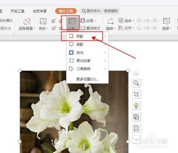Switch to the 会员专享 tab
Screen dimensions: 178x153
coord(40,11)
